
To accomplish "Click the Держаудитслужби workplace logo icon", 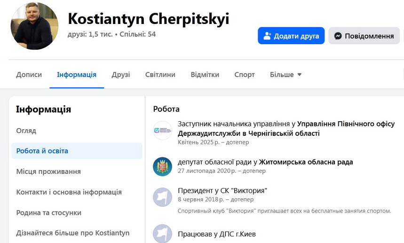I will point(163,130).
